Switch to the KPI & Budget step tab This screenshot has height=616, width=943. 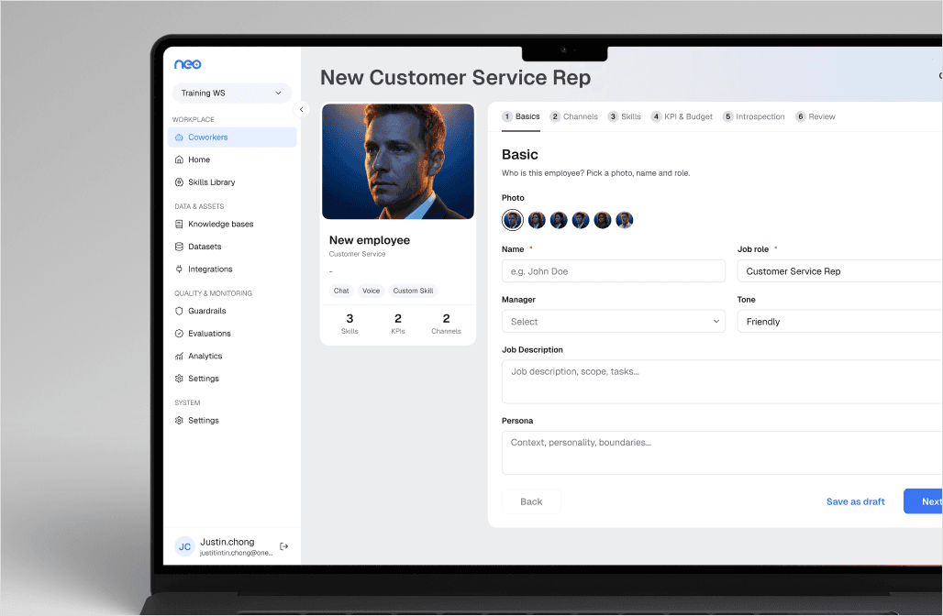(x=682, y=116)
